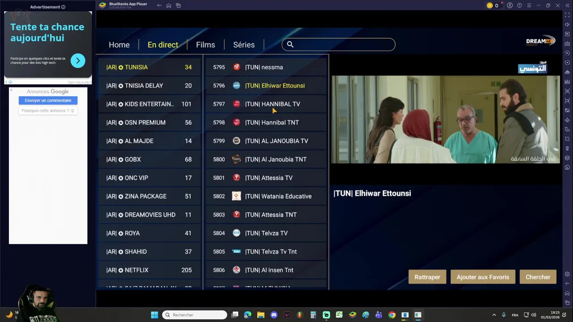The height and width of the screenshot is (322, 573).
Task: Click the Rattraper button
Action: coord(427,277)
